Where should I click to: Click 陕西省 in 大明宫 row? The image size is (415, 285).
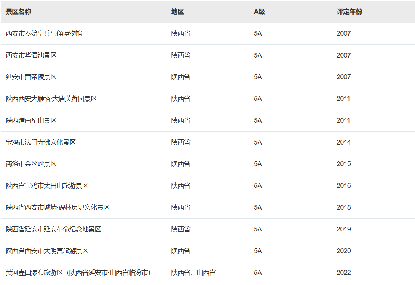point(181,250)
